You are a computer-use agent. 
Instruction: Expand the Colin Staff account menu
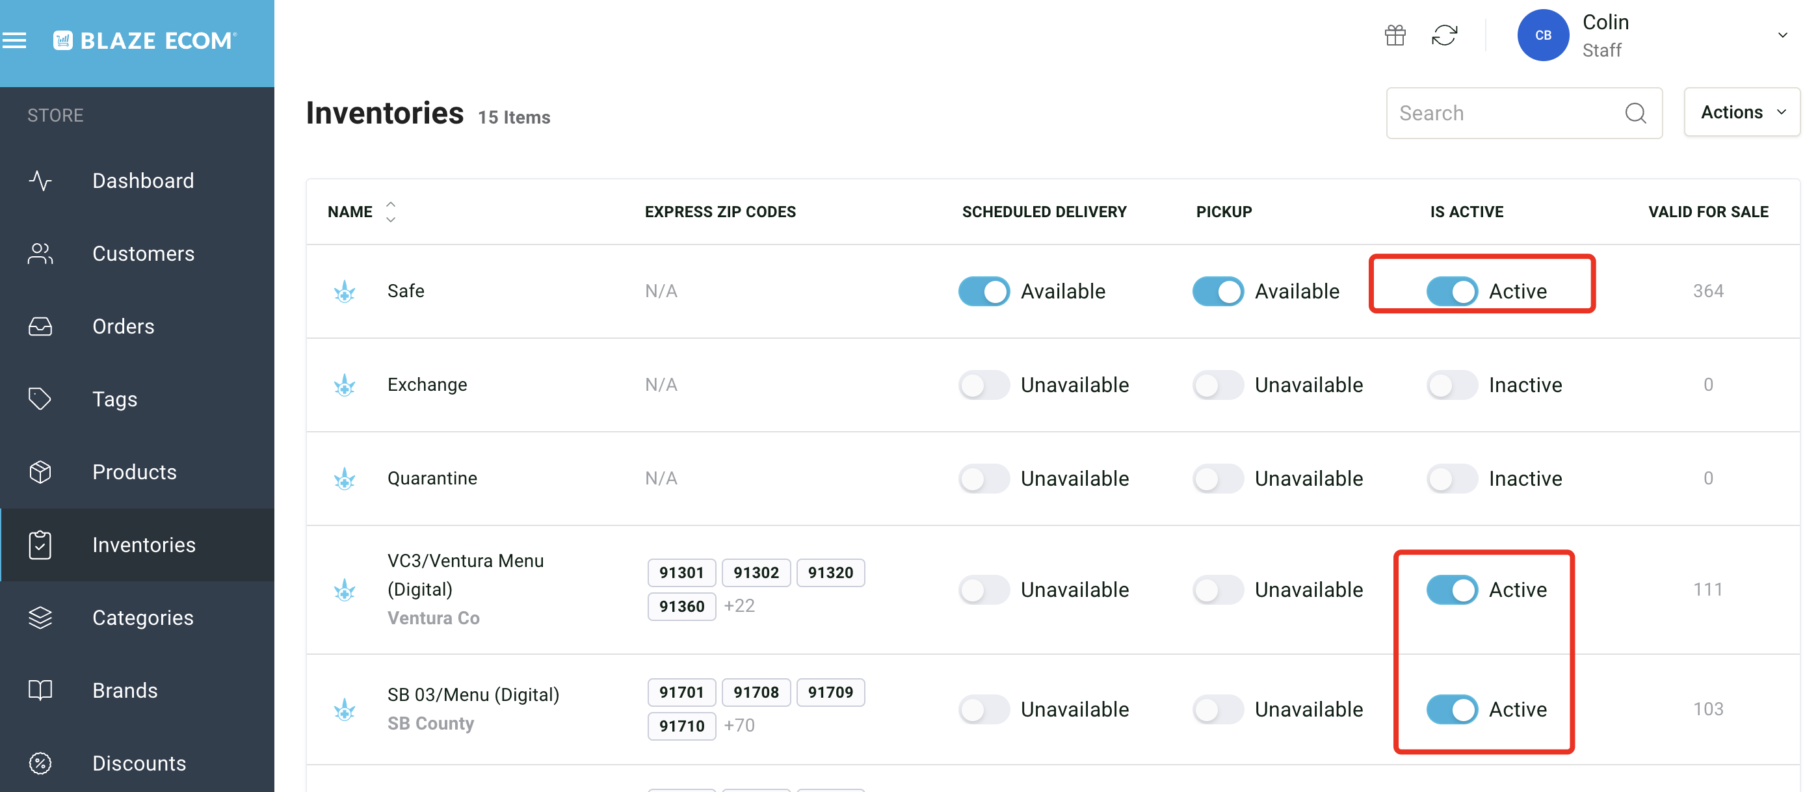pos(1784,34)
